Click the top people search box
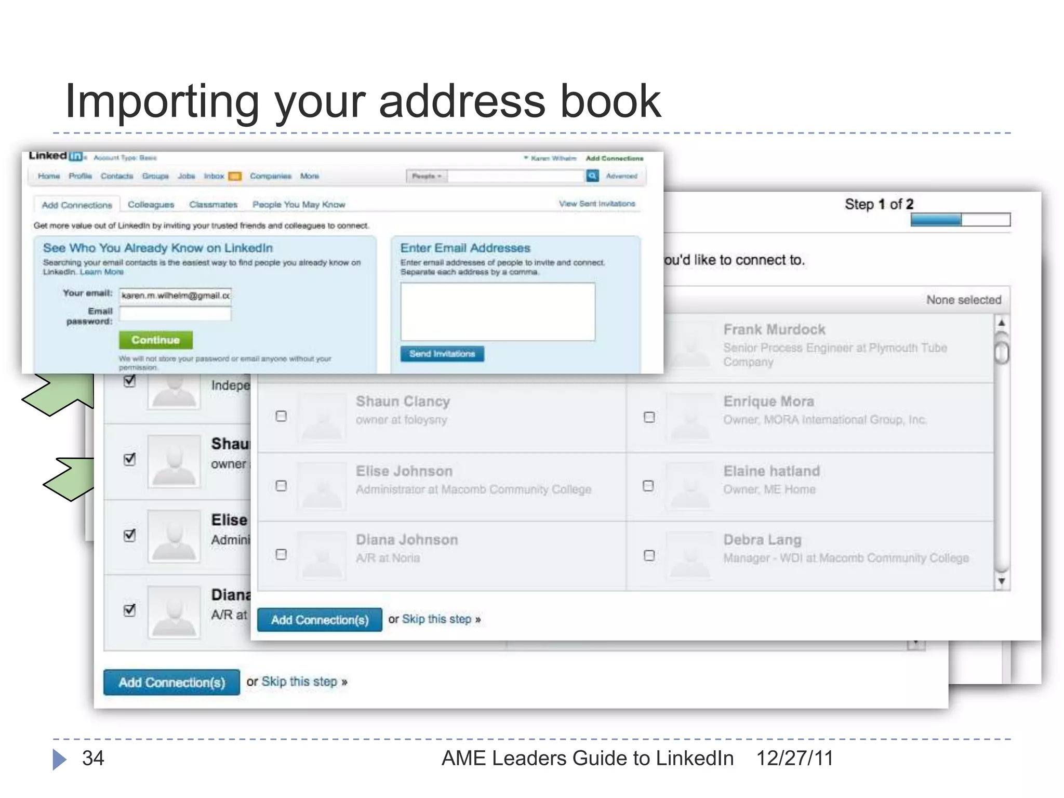 click(516, 176)
